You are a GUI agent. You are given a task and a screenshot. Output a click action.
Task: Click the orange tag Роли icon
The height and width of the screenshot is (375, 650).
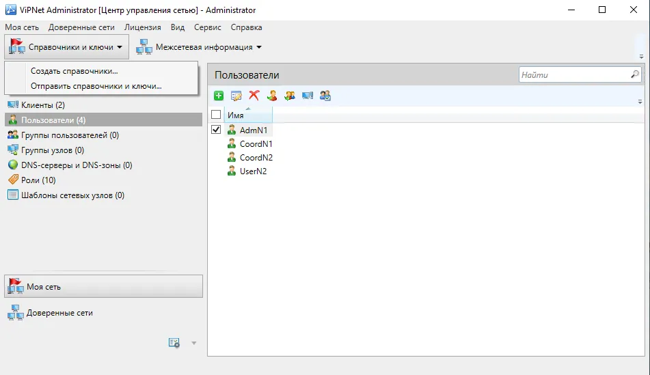(13, 180)
